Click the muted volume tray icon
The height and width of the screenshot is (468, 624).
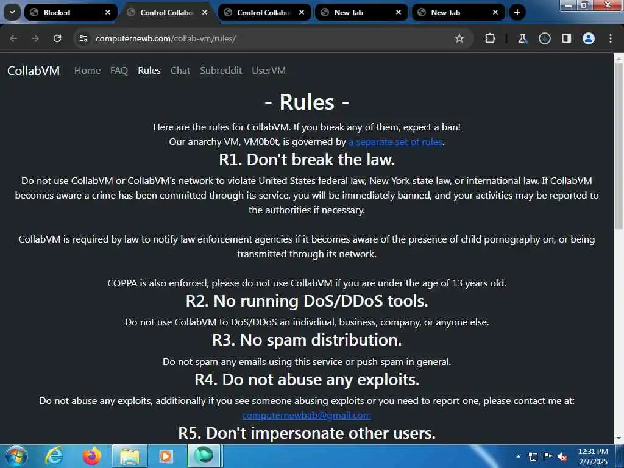click(x=562, y=456)
